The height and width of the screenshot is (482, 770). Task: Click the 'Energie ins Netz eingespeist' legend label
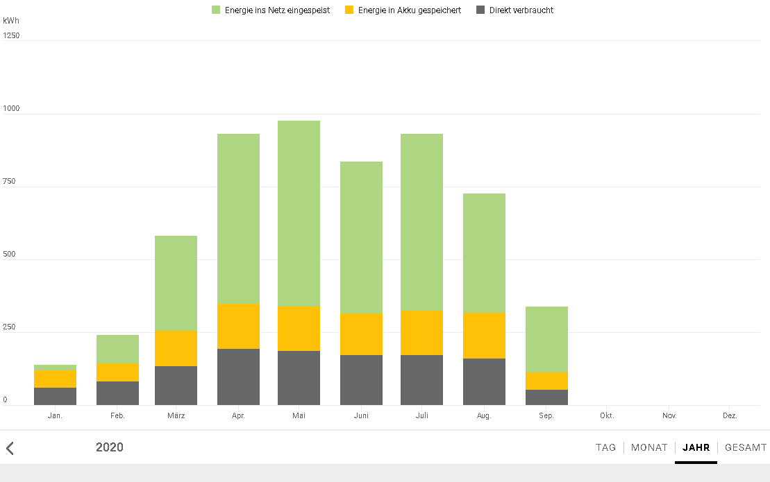click(x=278, y=10)
